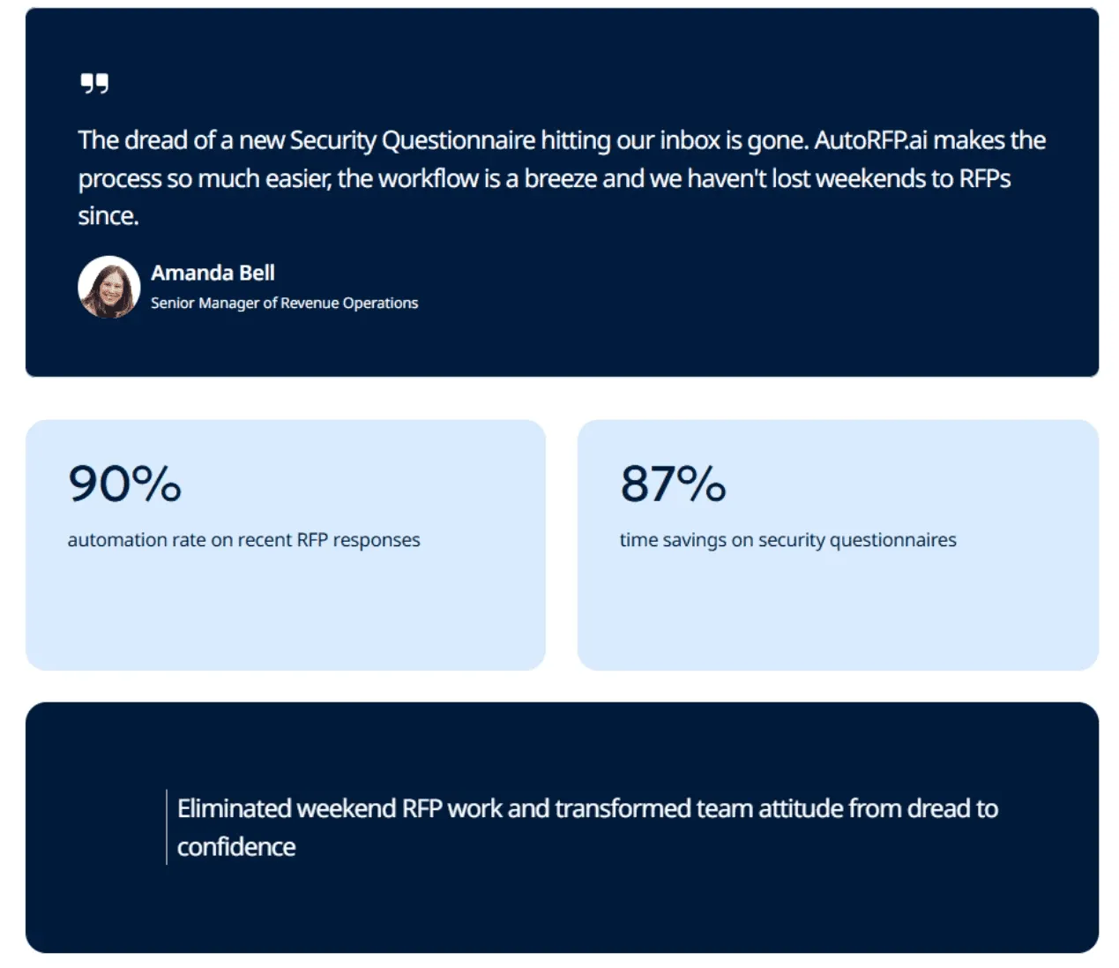The image size is (1119, 968).
Task: Click time savings on security questionnaires text
Action: tap(787, 540)
